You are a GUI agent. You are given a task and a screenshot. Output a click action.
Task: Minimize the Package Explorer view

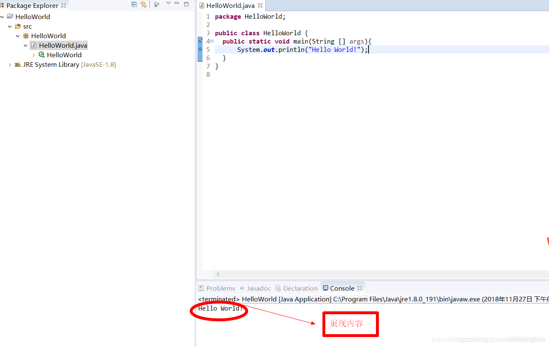[177, 3]
